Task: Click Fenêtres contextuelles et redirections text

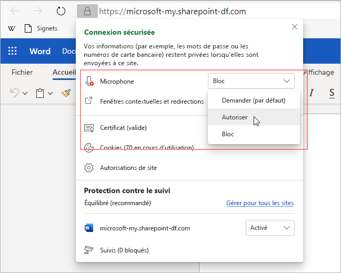Action: click(x=152, y=102)
